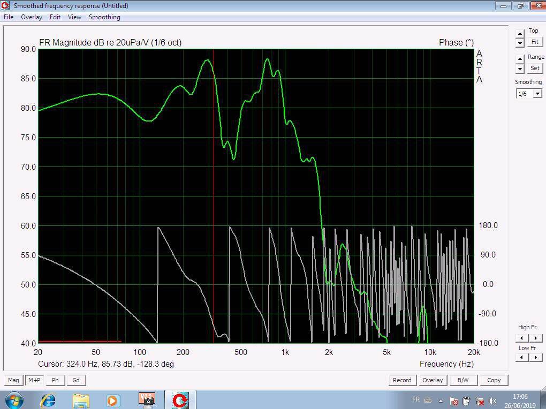Click the keyboard icon in the tray
Image resolution: width=546 pixels, height=409 pixels.
pyautogui.click(x=428, y=401)
